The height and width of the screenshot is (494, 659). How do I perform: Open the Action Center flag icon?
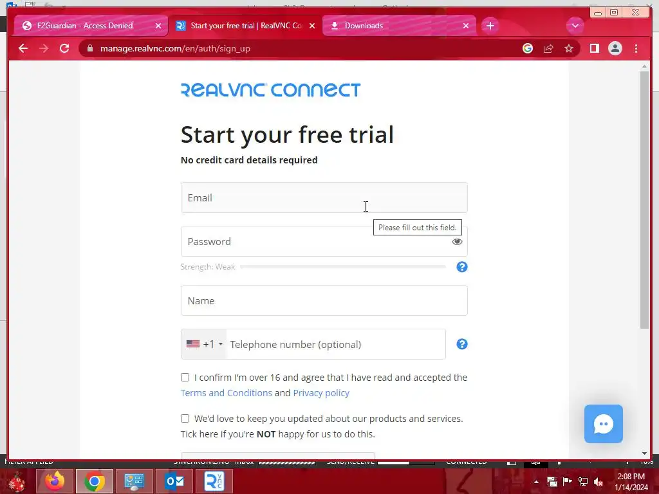(x=568, y=482)
